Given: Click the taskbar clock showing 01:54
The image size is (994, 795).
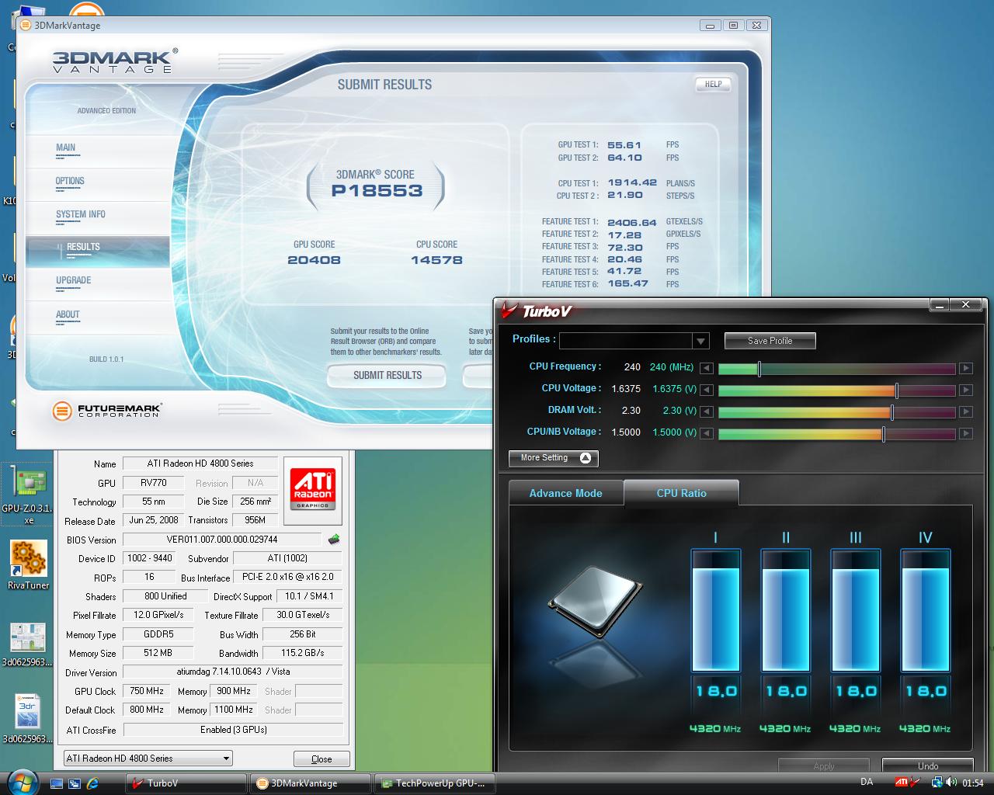Looking at the screenshot, I should click(x=973, y=783).
